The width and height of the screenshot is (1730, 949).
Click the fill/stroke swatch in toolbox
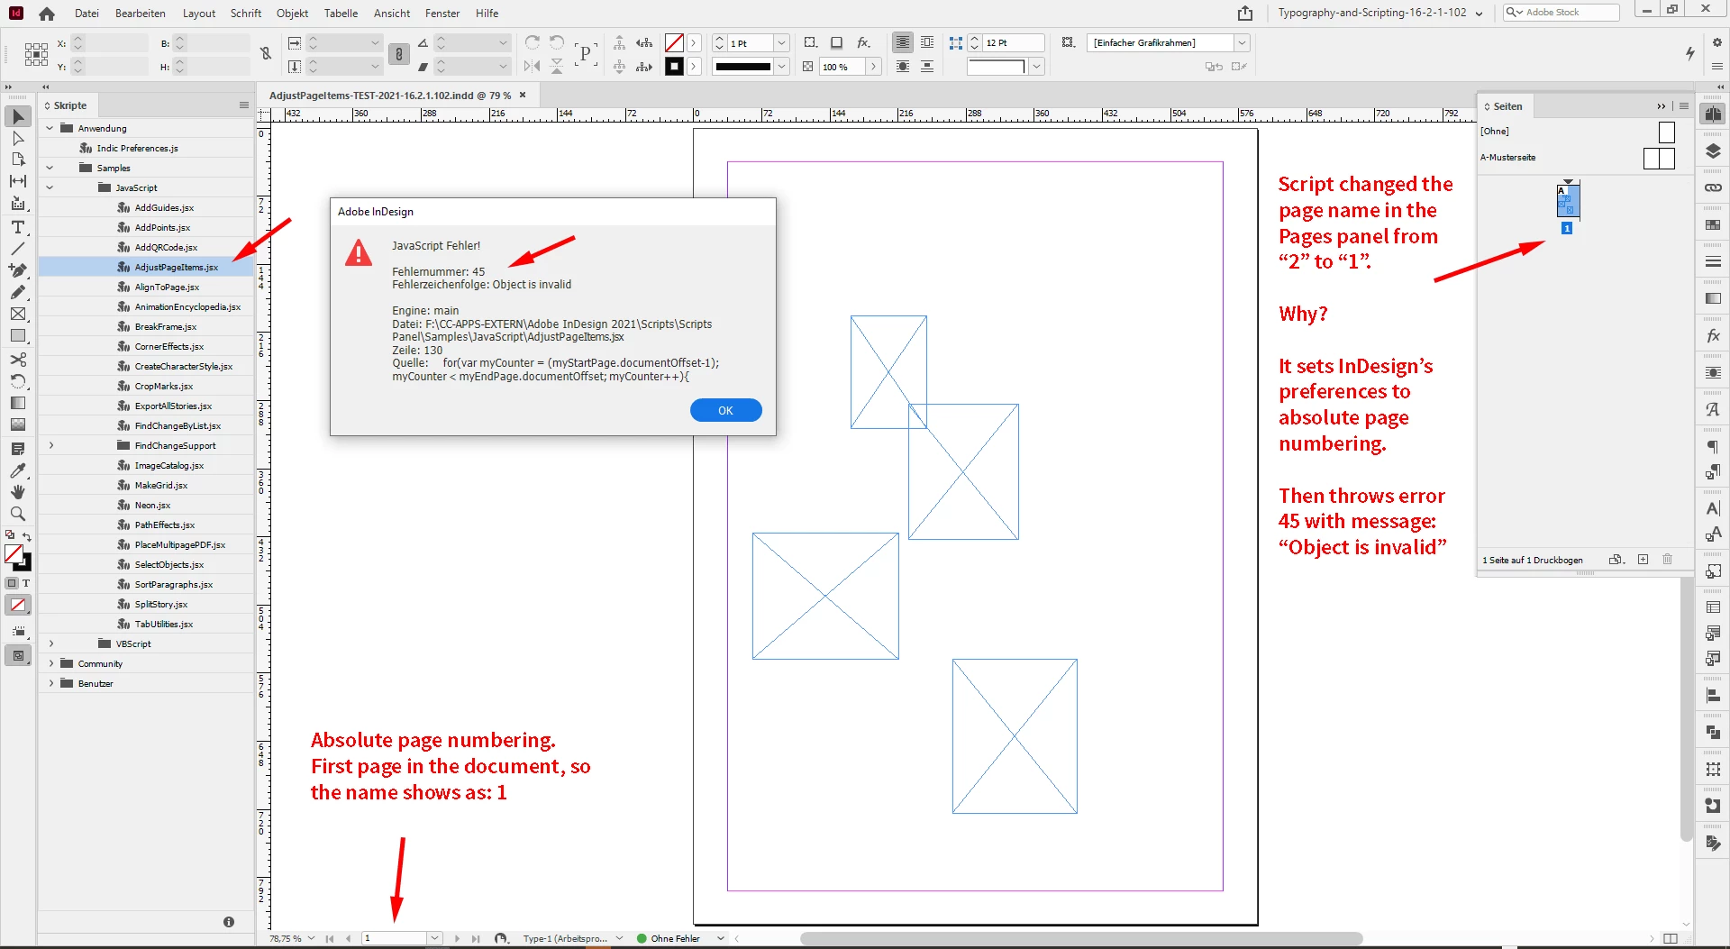click(18, 558)
